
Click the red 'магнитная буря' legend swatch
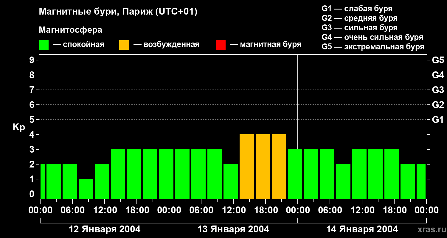(x=221, y=45)
